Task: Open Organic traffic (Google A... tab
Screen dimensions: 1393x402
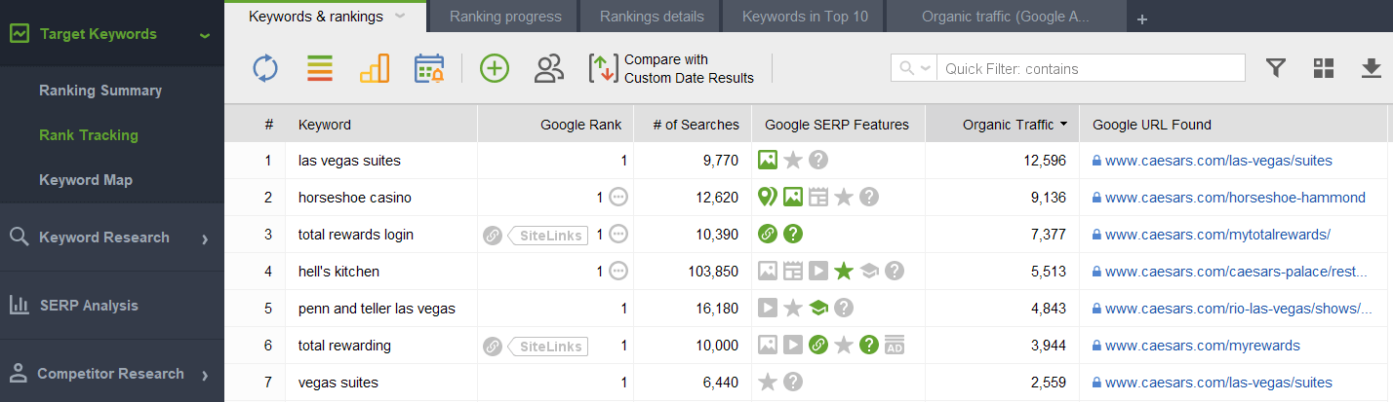Action: click(1006, 17)
